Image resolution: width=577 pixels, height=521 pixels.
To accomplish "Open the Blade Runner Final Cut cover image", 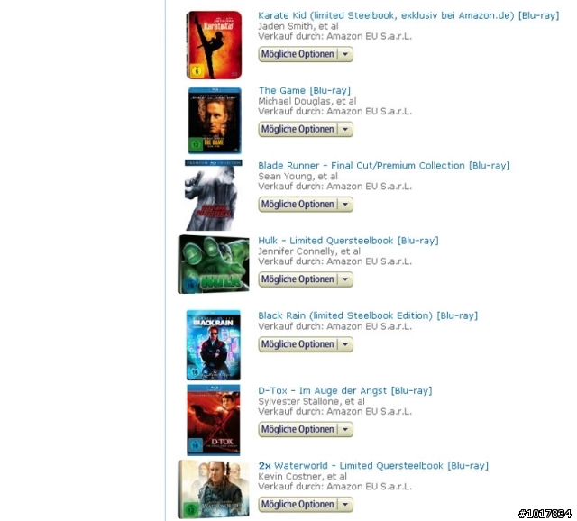I will pos(214,195).
